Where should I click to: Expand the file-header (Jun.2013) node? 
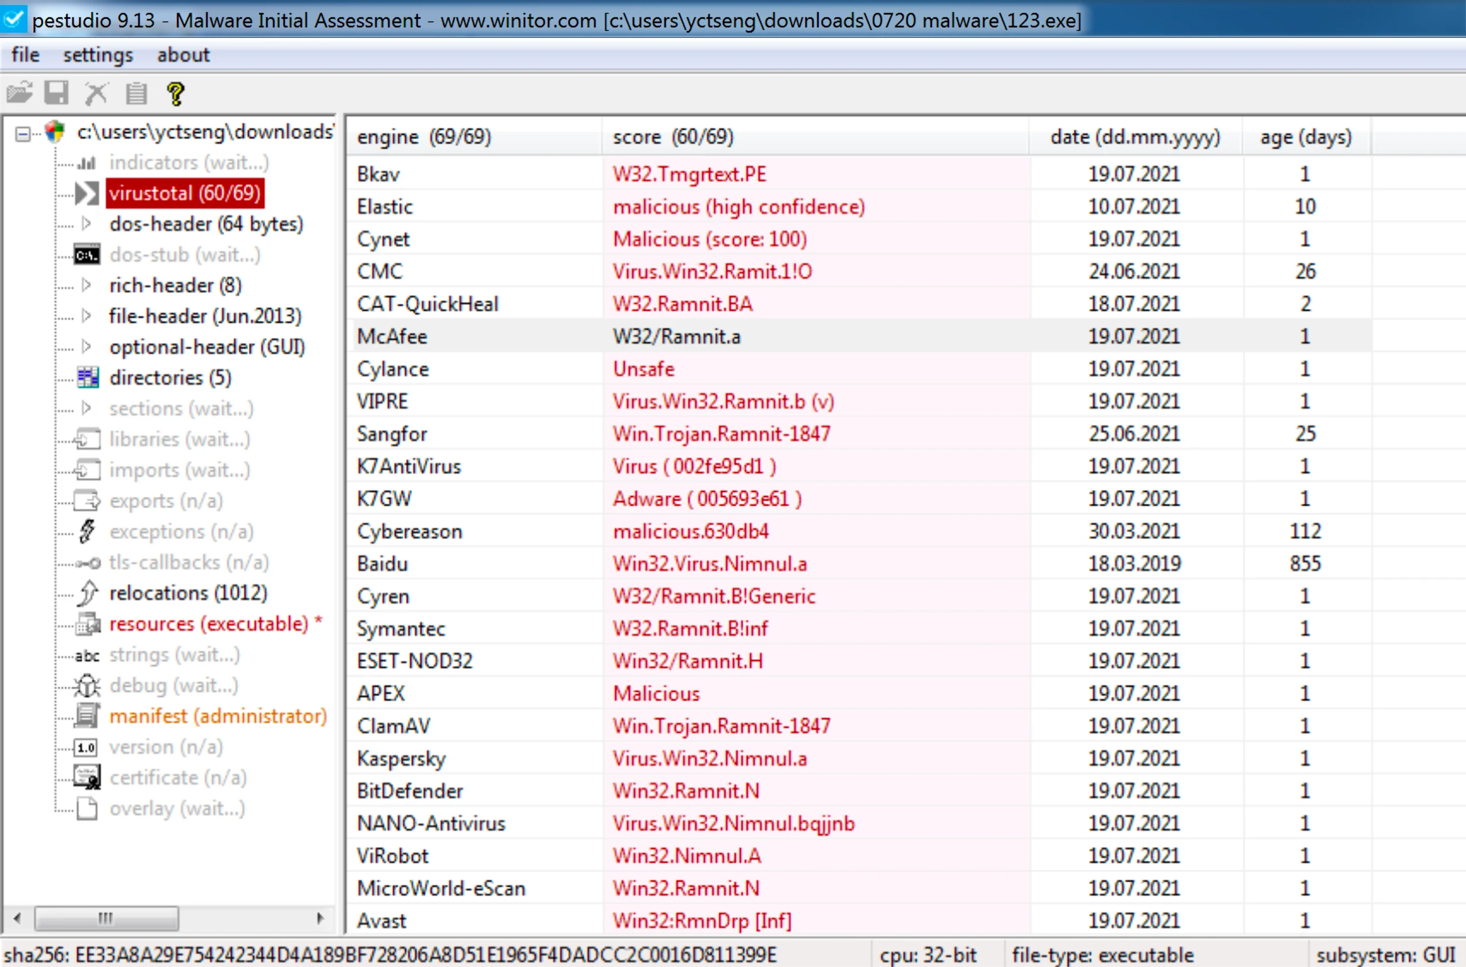(87, 316)
